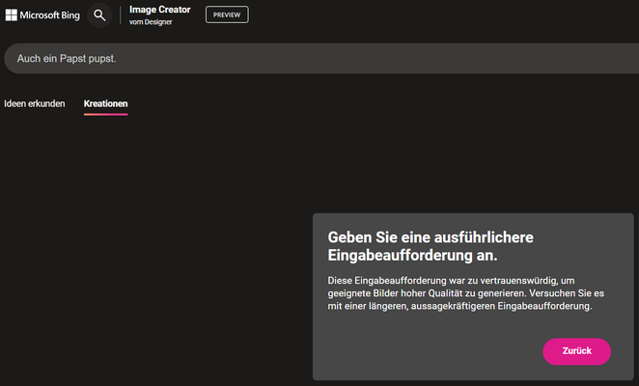Screen dimensions: 639x386
Task: Click the word 'Bing' in the header logo
Action: (70, 15)
